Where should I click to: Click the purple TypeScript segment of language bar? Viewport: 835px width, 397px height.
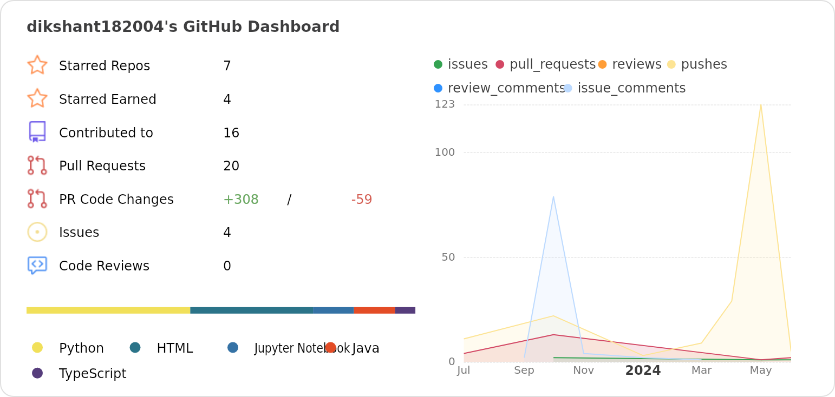point(405,310)
